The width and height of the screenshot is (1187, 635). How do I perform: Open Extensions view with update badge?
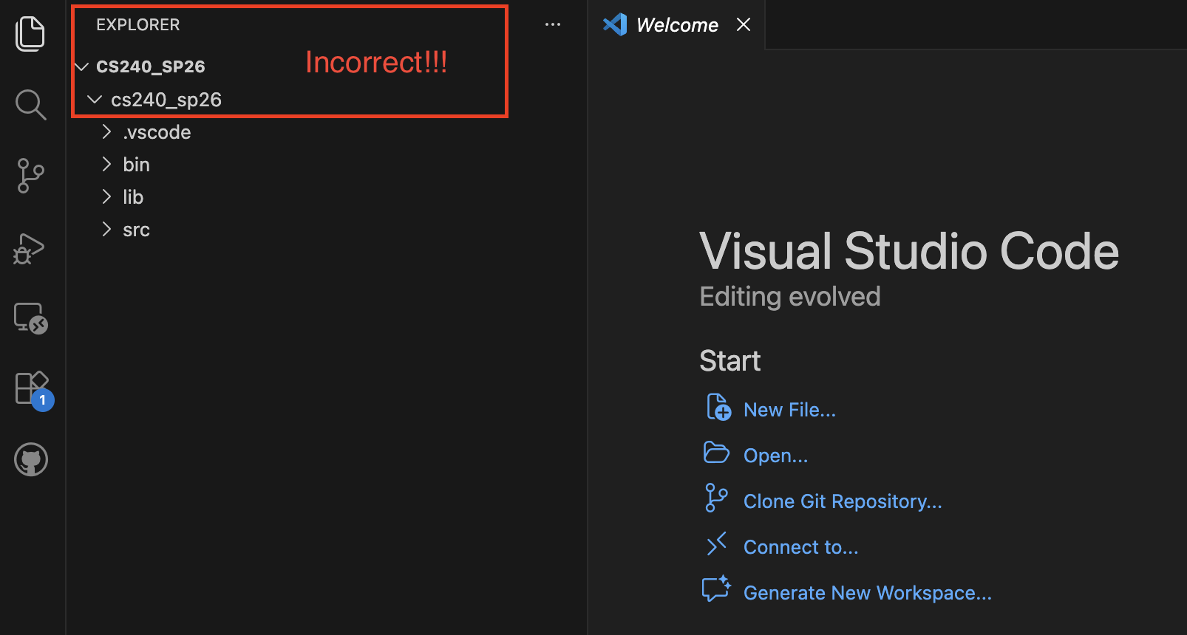pos(32,388)
